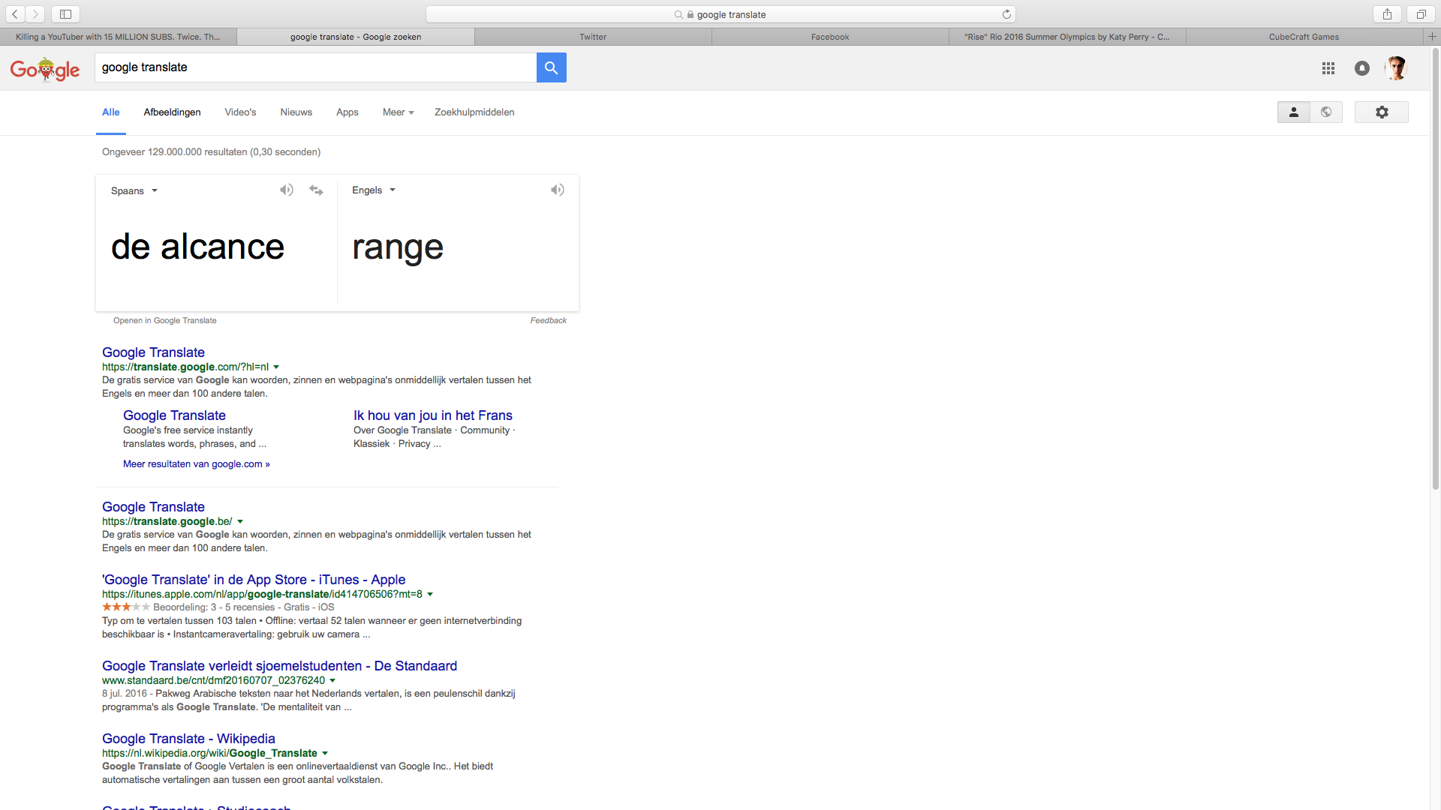Open the indented Google Translate sitelink
Image resolution: width=1441 pixels, height=810 pixels.
[174, 415]
